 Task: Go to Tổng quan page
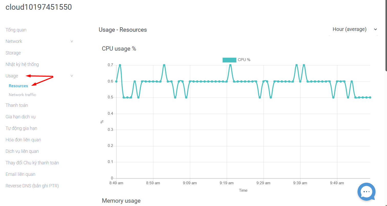pos(16,30)
